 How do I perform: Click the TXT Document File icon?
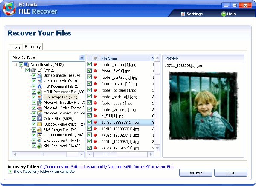pyautogui.click(x=40, y=135)
